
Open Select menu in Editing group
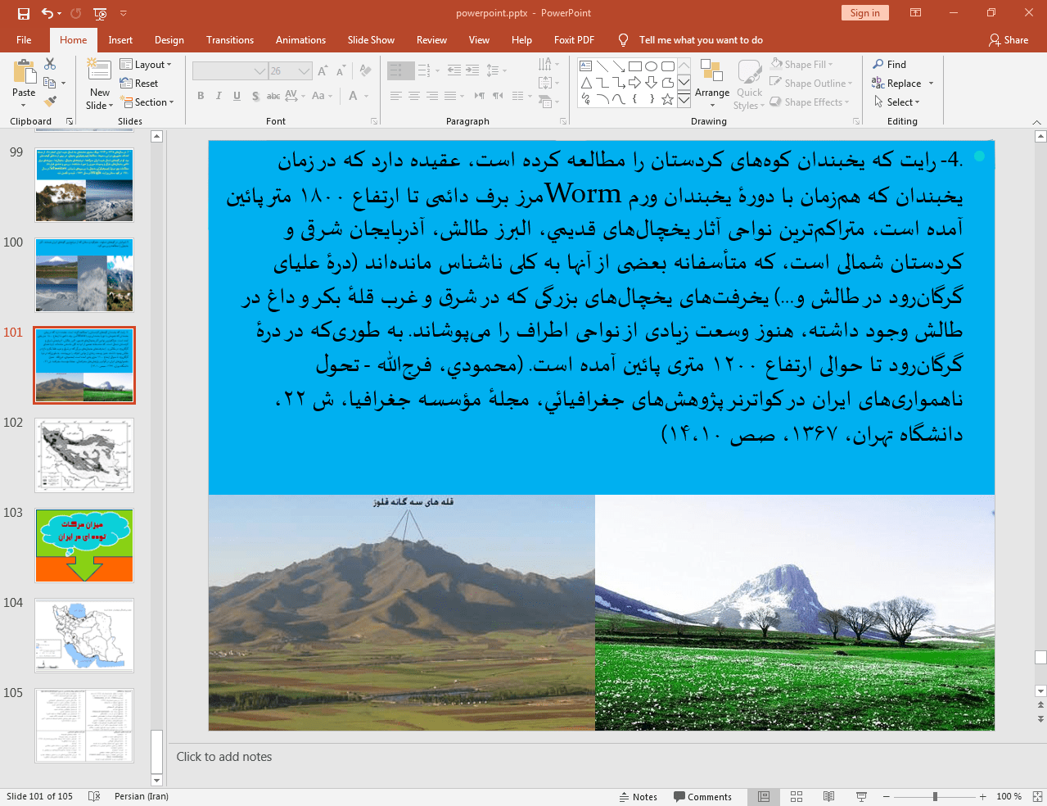tap(896, 102)
